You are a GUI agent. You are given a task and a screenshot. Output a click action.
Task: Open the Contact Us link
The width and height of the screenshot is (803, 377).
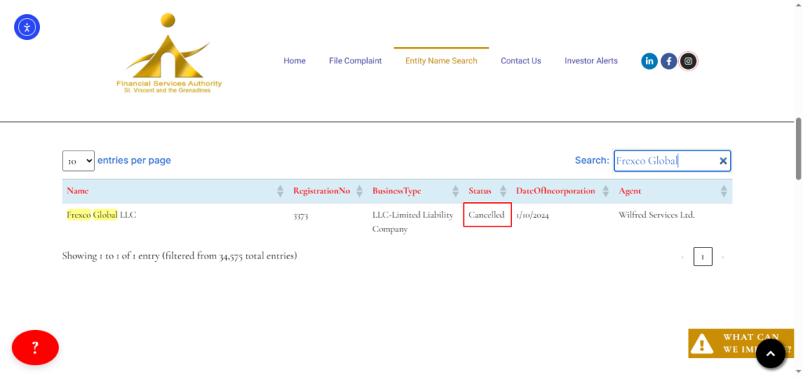coord(521,61)
